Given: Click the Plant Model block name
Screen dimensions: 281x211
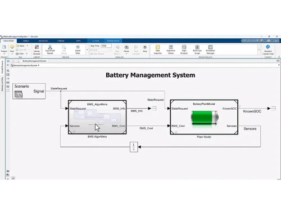Looking at the screenshot, I should click(204, 137).
